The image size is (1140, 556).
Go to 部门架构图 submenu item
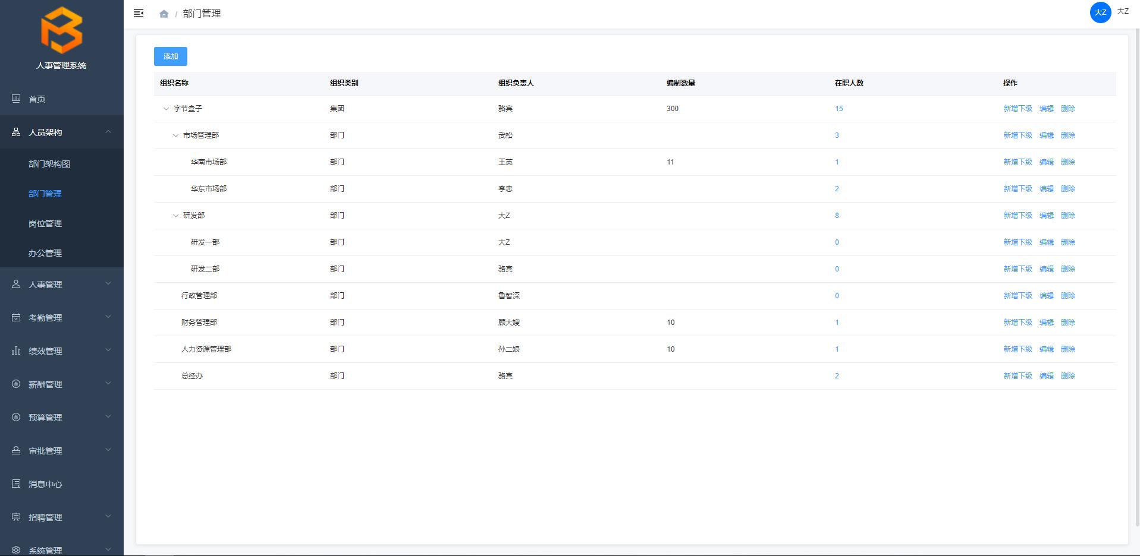pyautogui.click(x=49, y=164)
